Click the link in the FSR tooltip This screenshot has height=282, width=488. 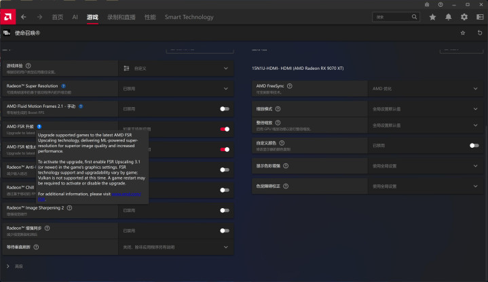click(x=127, y=195)
